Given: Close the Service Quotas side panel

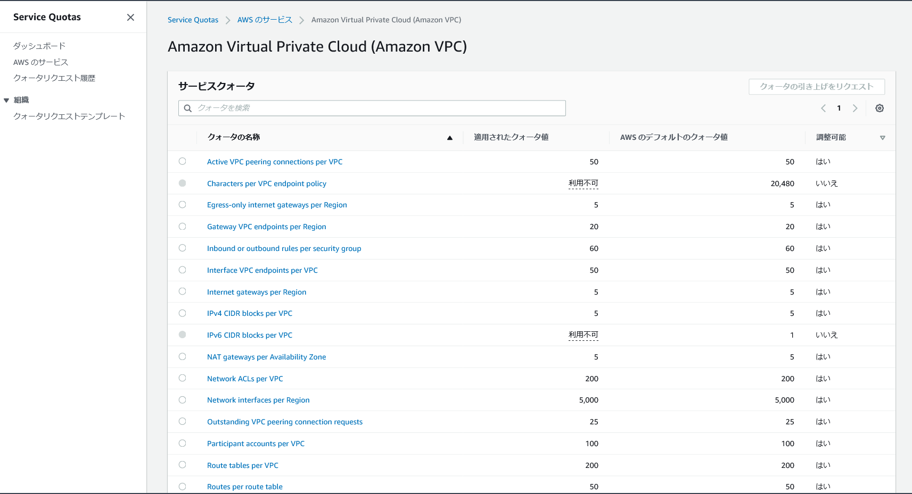Looking at the screenshot, I should pos(130,18).
